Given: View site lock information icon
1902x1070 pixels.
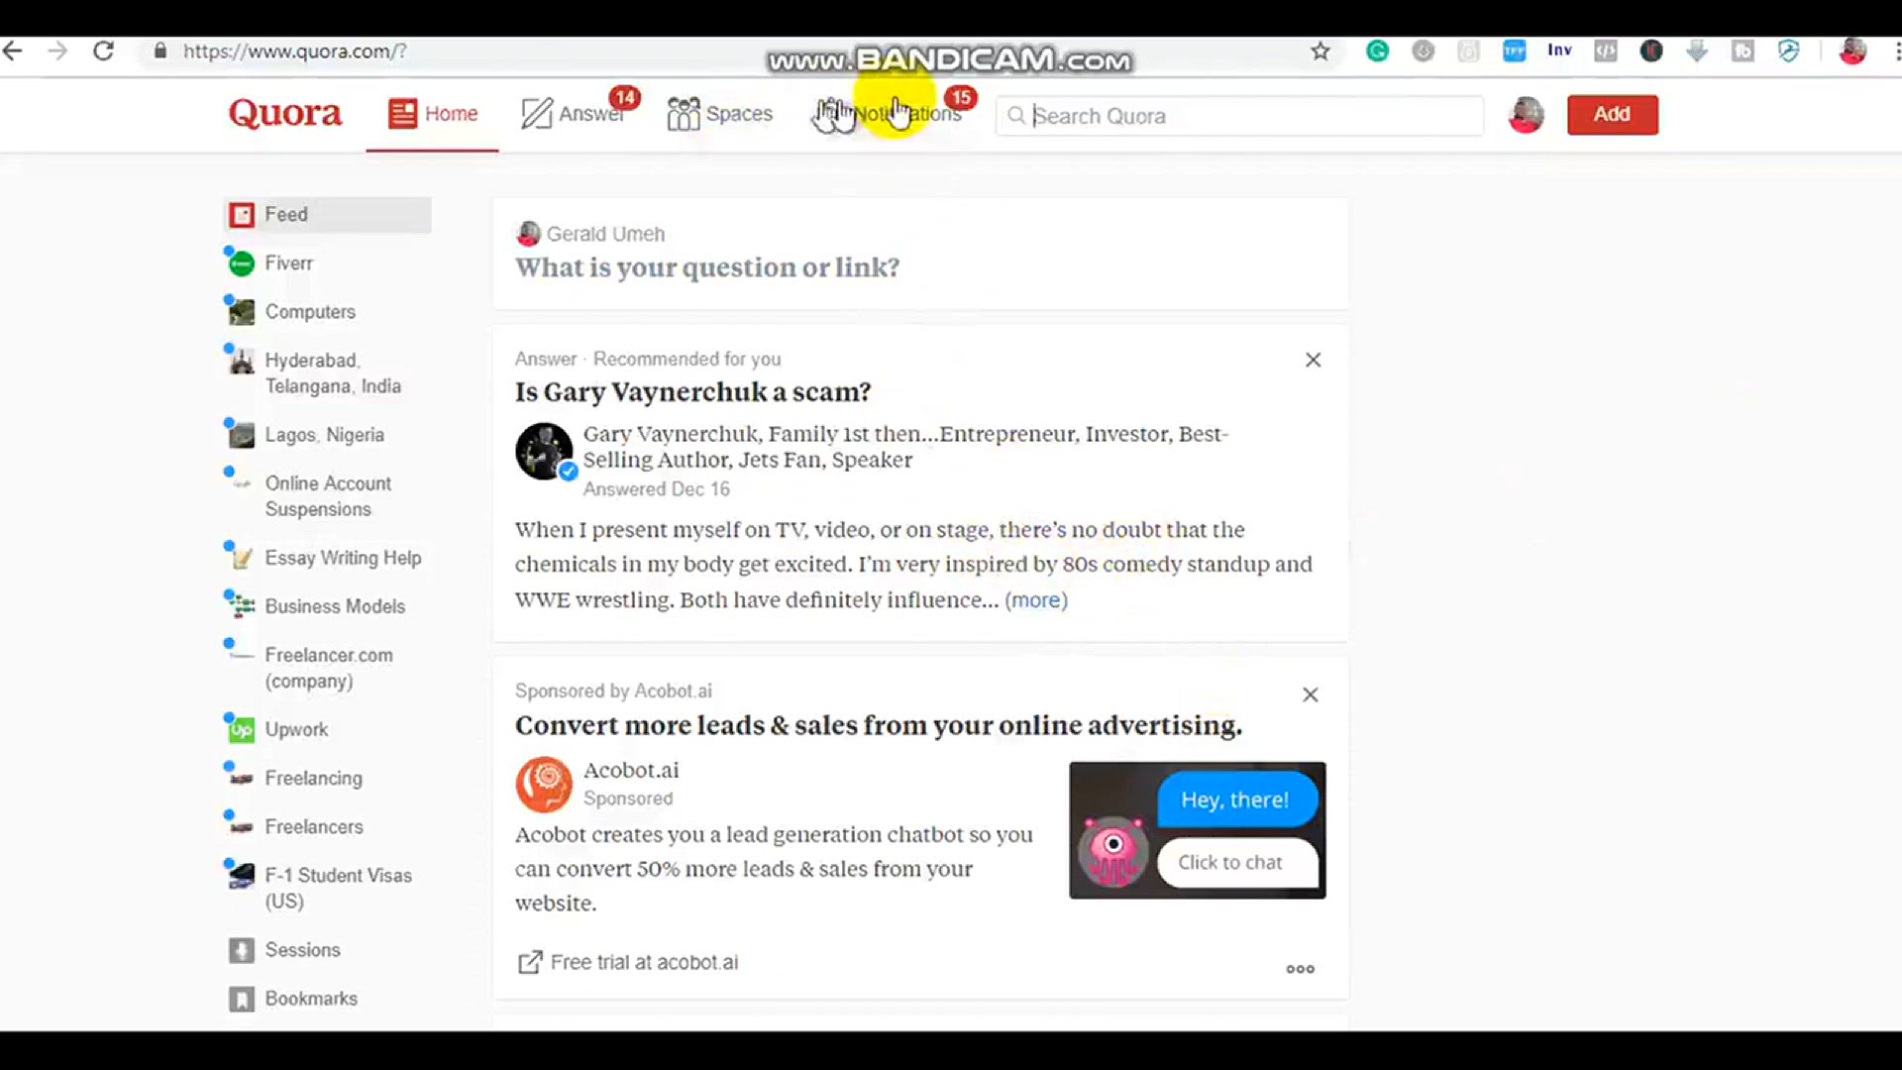Looking at the screenshot, I should (160, 52).
